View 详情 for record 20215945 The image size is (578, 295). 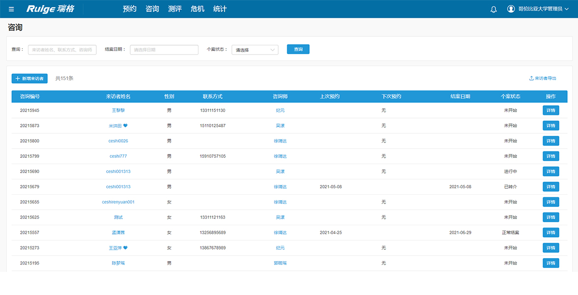550,111
